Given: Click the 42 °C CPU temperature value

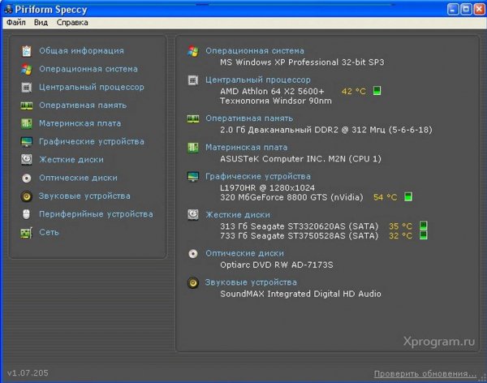Looking at the screenshot, I should point(354,92).
